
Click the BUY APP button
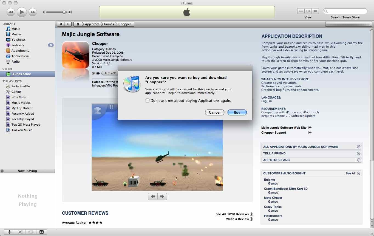(x=109, y=73)
